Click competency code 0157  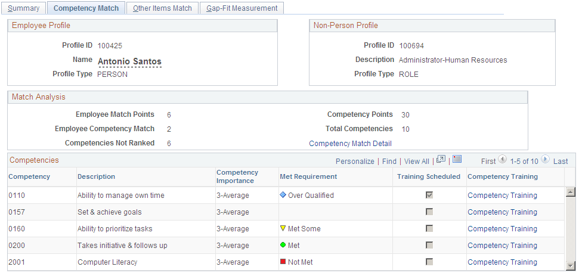click(x=17, y=212)
